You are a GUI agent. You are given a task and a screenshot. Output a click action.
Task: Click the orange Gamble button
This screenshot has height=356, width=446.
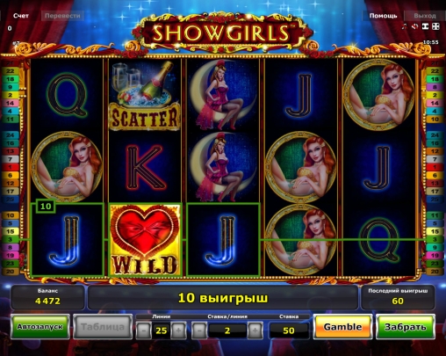pyautogui.click(x=342, y=327)
